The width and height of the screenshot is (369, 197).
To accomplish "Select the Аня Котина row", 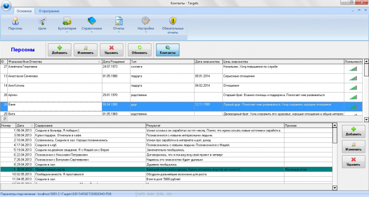I will tap(181, 88).
